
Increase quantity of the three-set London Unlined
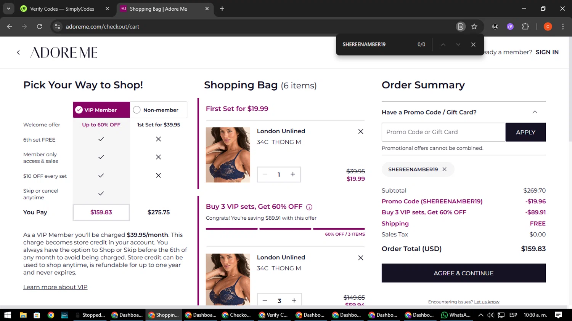click(x=294, y=300)
